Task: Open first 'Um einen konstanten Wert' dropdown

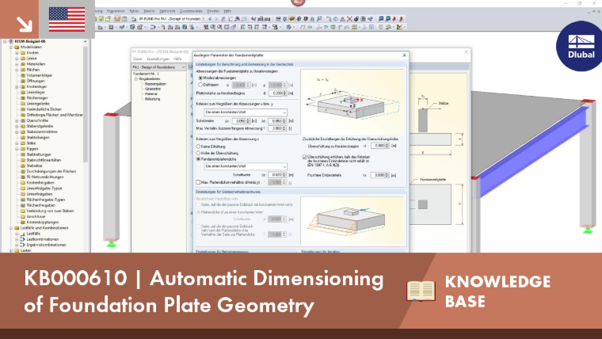Action: [x=246, y=112]
